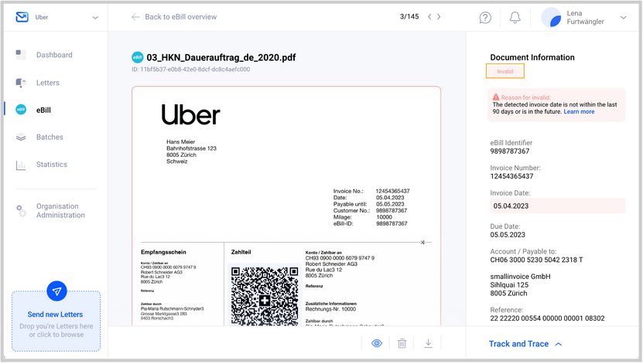Screen dimensions: 643x364
Task: Click the eBill badge beside the file name
Action: pos(138,57)
